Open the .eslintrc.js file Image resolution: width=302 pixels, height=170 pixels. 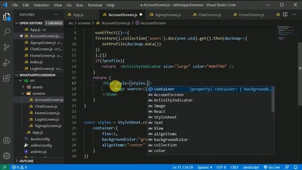pos(39,152)
